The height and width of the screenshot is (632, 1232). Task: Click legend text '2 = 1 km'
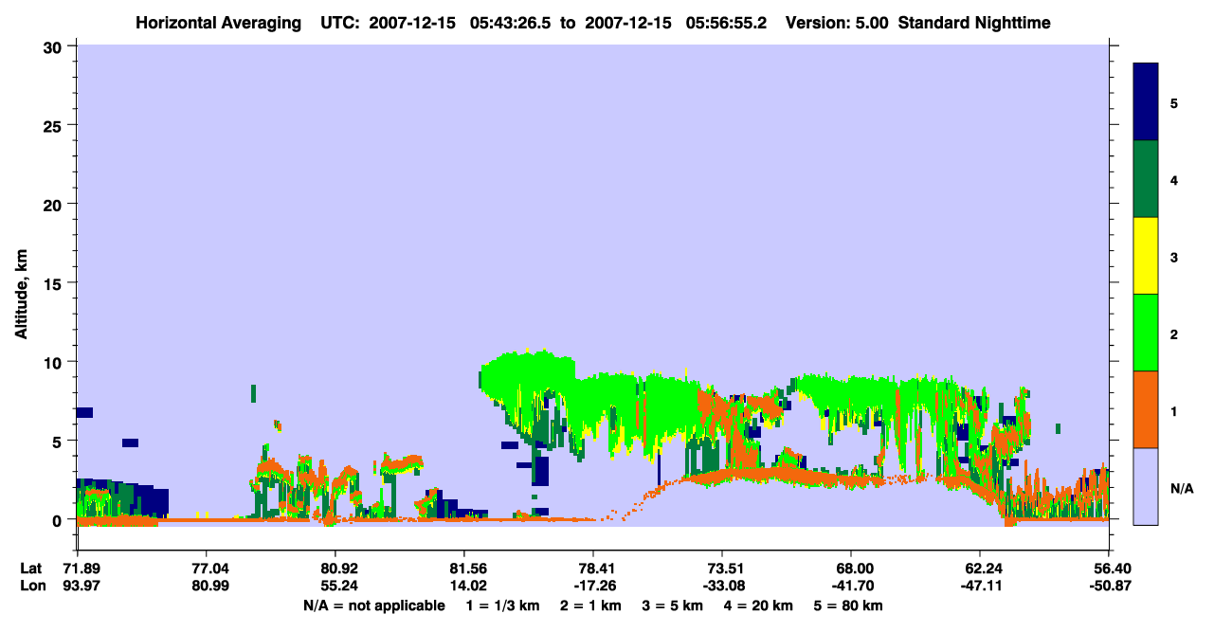592,605
